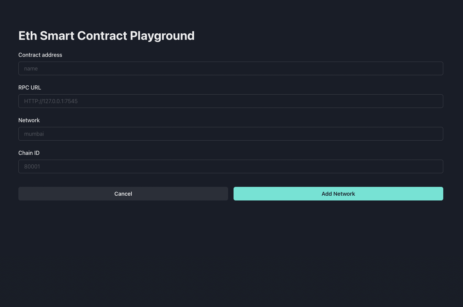Click the HTTP://127.0.0.1:7545 placeholder field
The width and height of the screenshot is (463, 307).
231,101
